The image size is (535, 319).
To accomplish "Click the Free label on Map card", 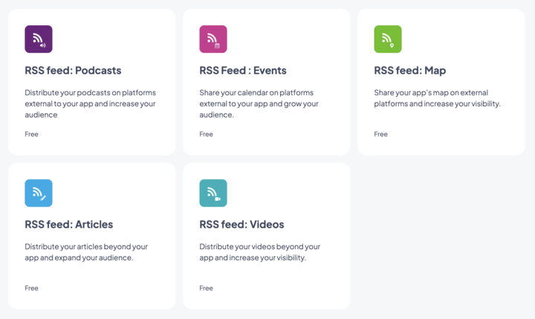I will pyautogui.click(x=381, y=135).
